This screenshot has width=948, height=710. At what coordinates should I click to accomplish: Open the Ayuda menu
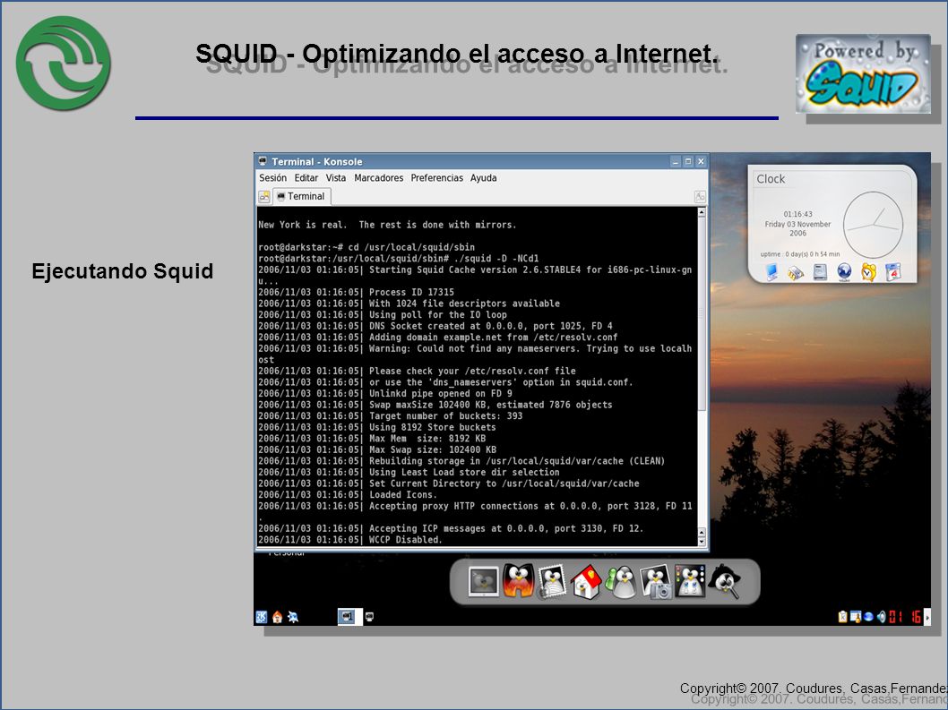(x=484, y=177)
